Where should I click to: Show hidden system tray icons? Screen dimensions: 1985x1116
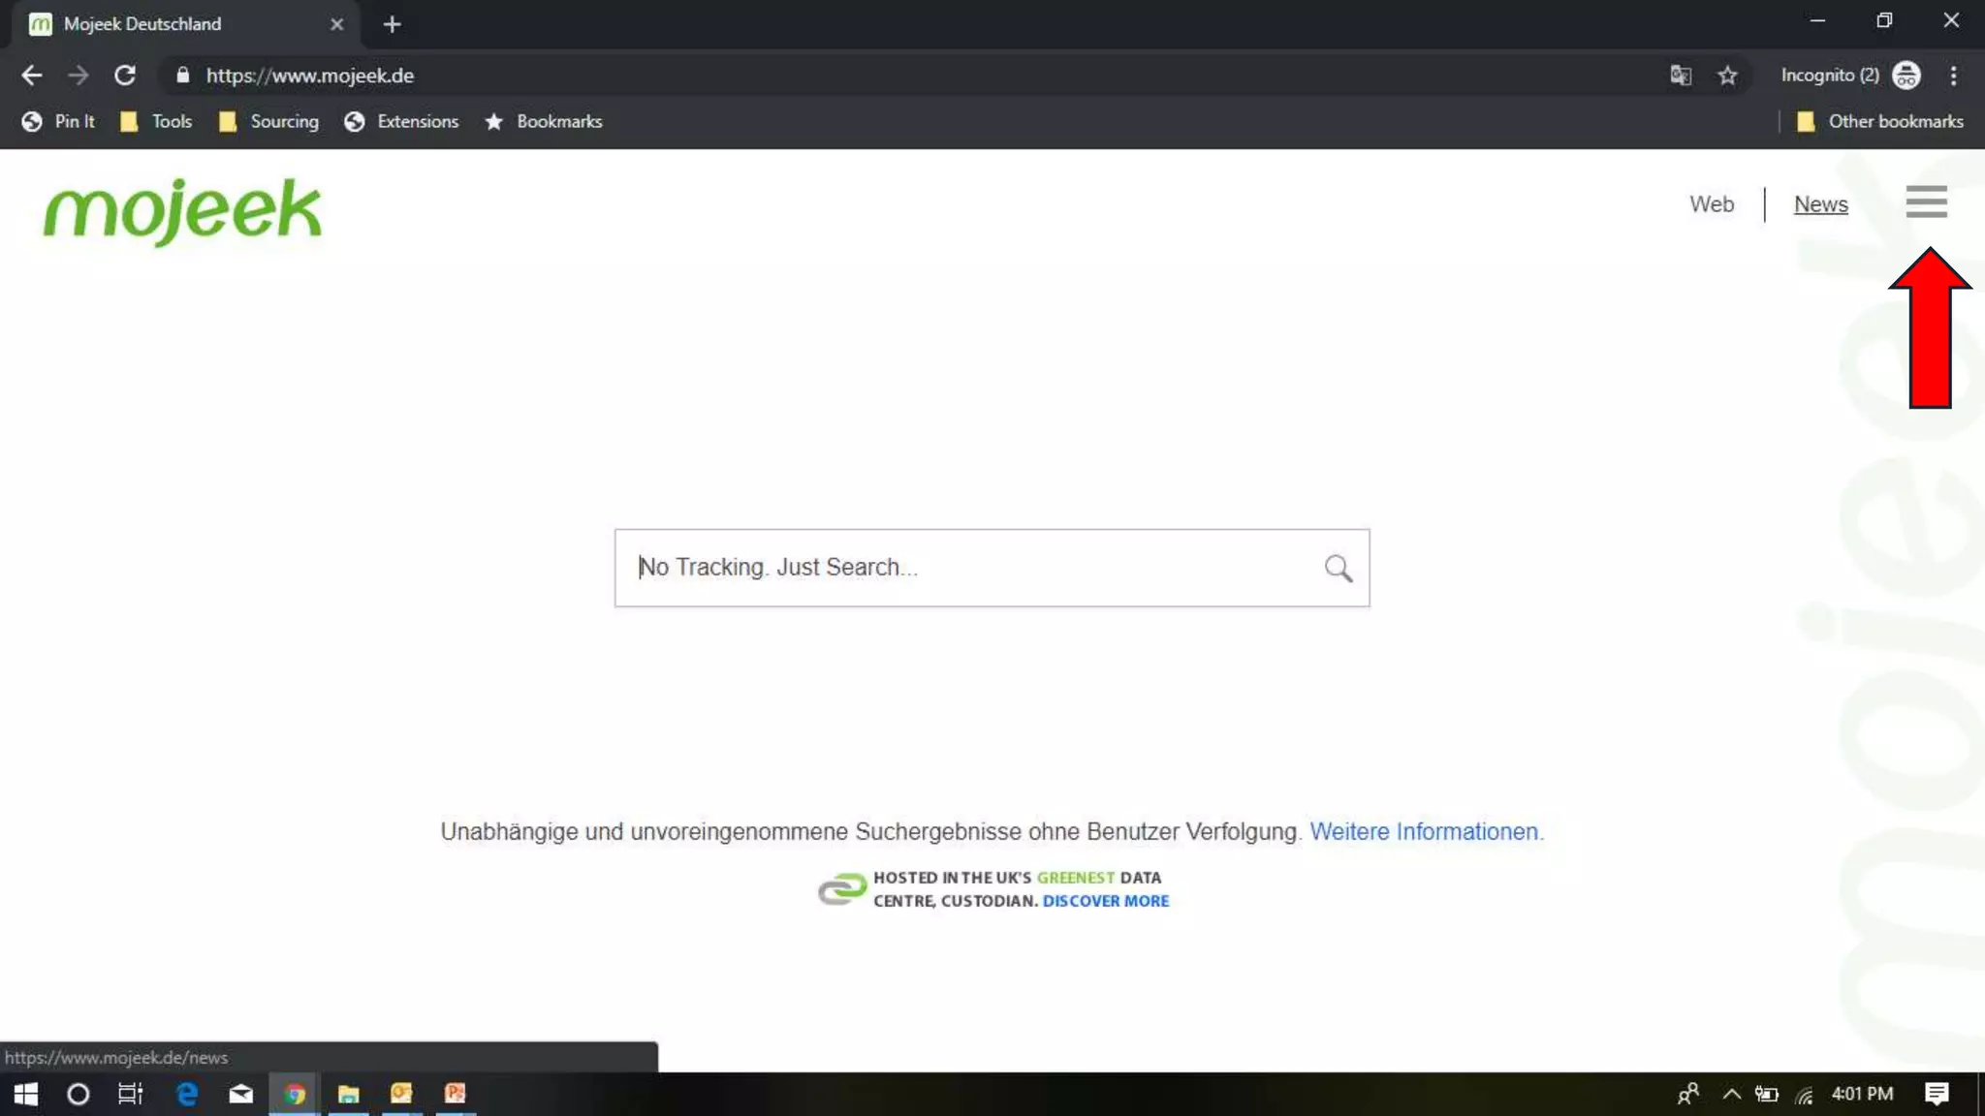coord(1731,1094)
